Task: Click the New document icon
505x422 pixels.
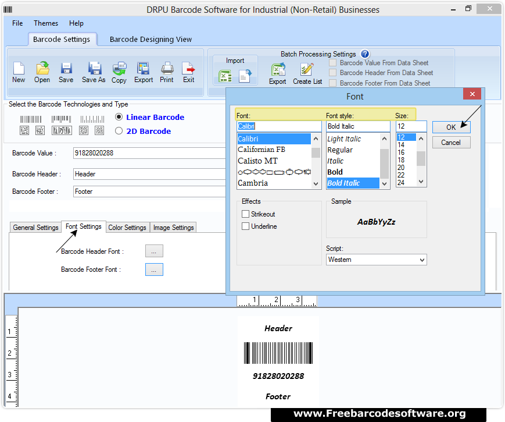Action: pyautogui.click(x=19, y=68)
